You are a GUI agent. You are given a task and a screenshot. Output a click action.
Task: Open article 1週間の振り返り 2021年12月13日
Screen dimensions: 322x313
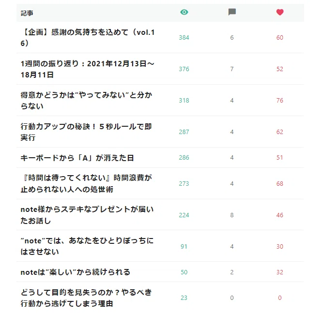pos(87,69)
